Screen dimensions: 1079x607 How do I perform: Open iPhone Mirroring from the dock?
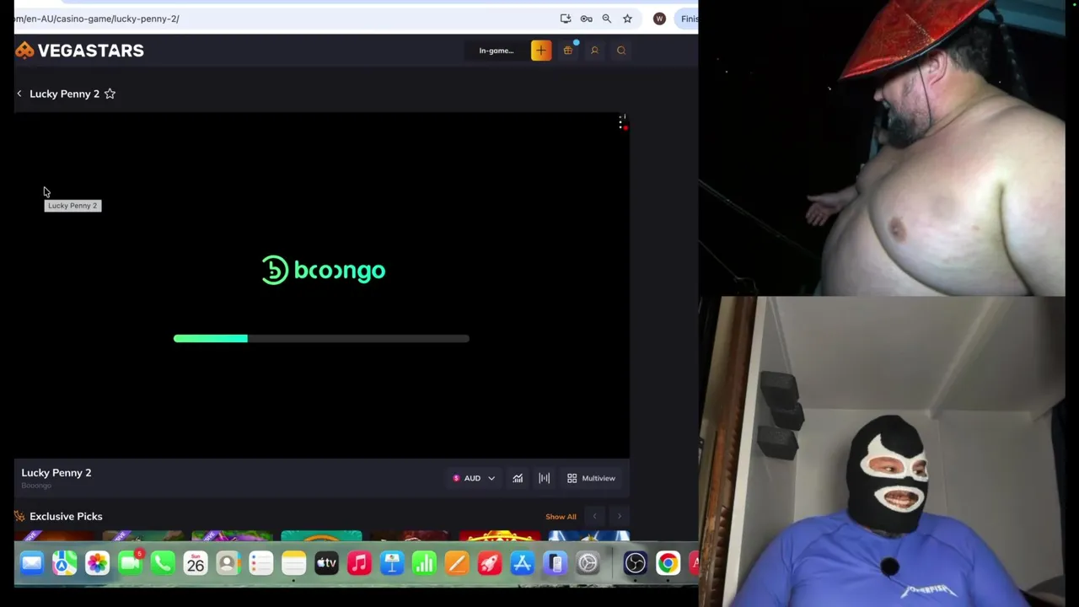tap(556, 562)
